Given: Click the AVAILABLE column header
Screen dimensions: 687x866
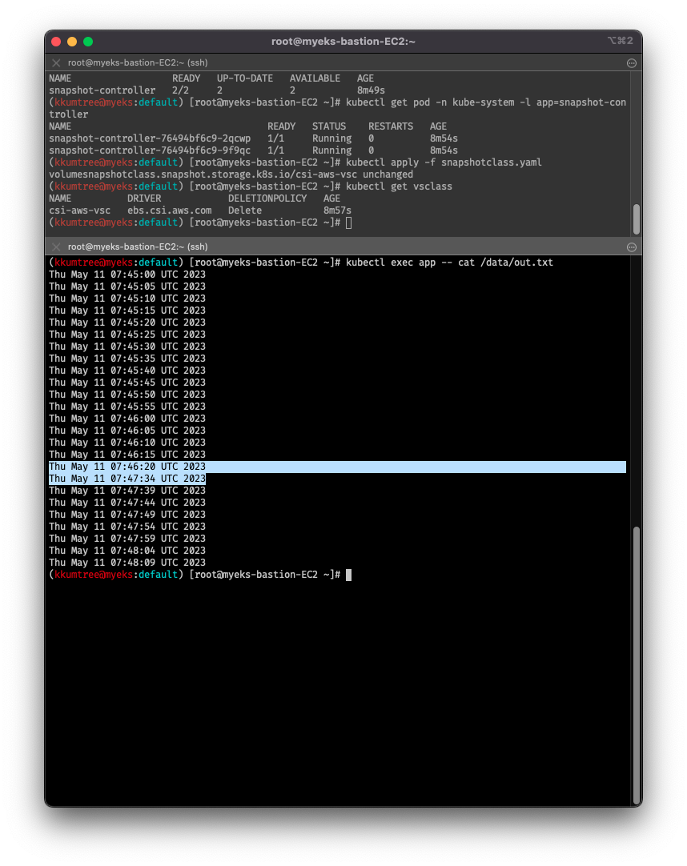Looking at the screenshot, I should [315, 78].
